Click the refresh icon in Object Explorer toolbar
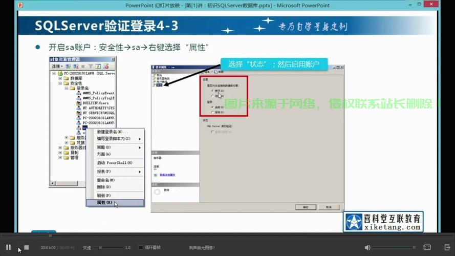Viewport: 455px width, 256px height. click(98, 67)
